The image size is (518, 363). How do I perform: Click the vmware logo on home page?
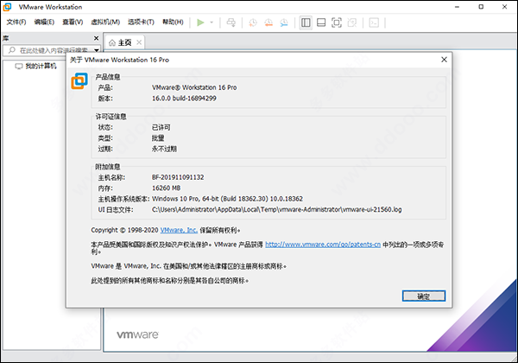click(x=137, y=334)
